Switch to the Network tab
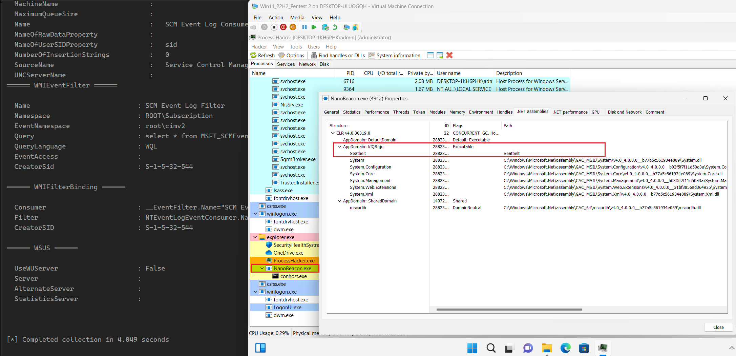Image resolution: width=736 pixels, height=356 pixels. 307,64
